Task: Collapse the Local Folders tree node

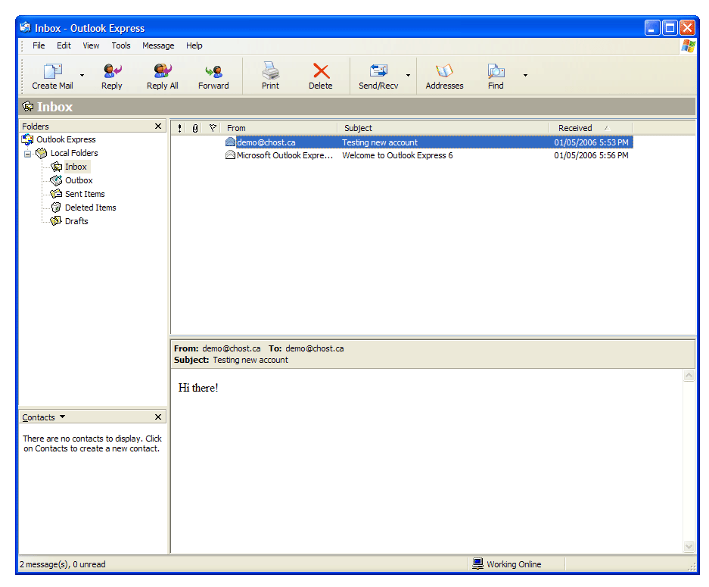Action: click(x=27, y=154)
